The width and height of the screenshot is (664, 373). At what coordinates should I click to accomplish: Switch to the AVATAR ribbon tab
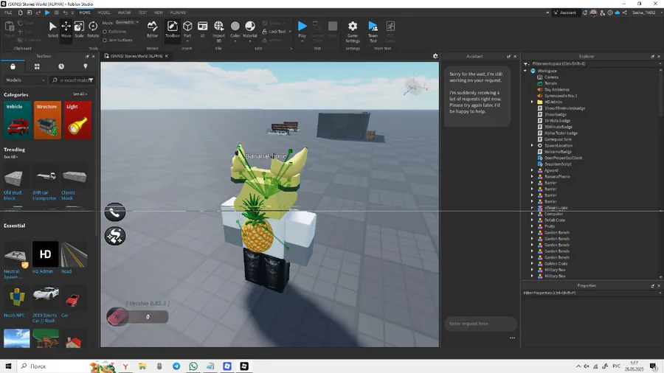click(x=124, y=13)
